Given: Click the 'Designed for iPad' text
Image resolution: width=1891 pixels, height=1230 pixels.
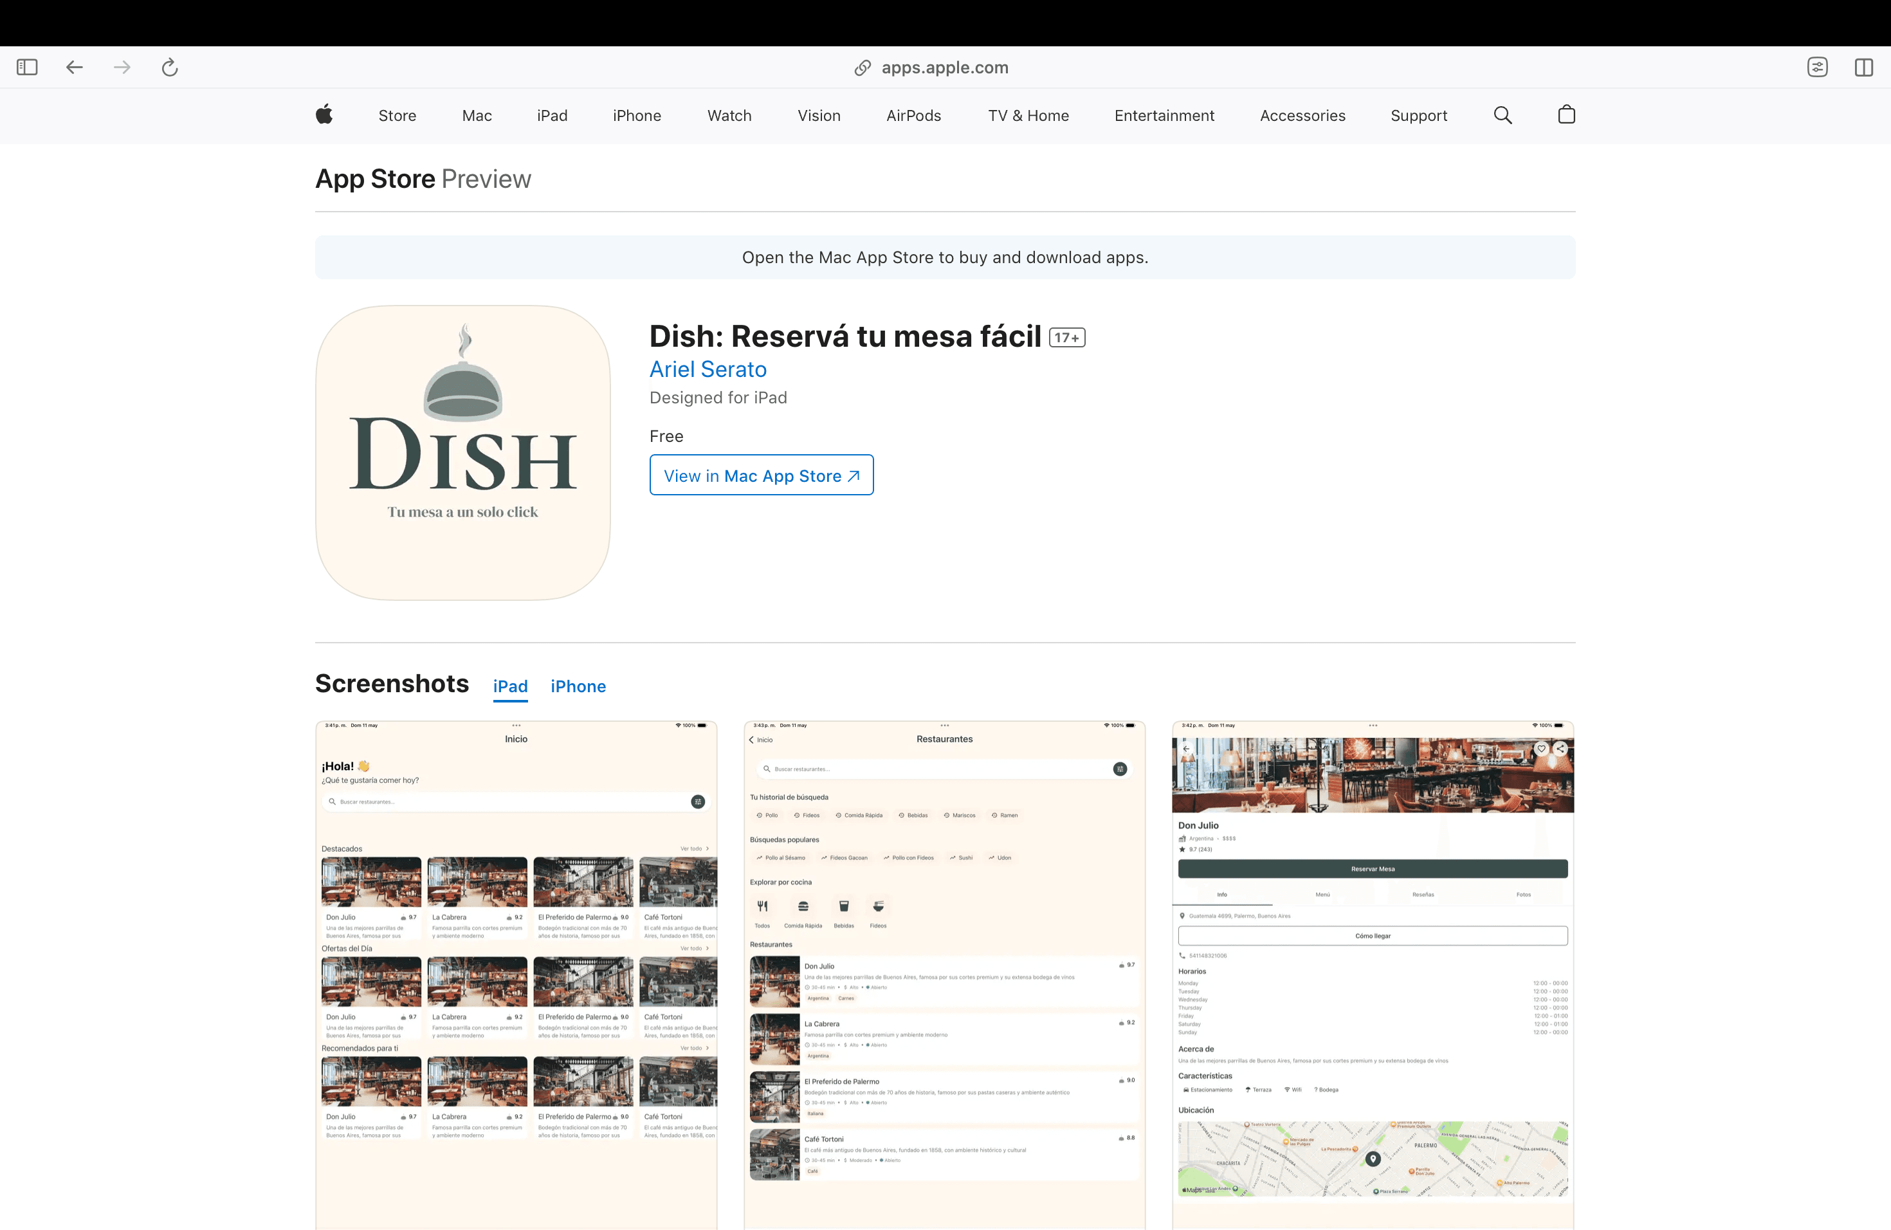Looking at the screenshot, I should tap(718, 398).
